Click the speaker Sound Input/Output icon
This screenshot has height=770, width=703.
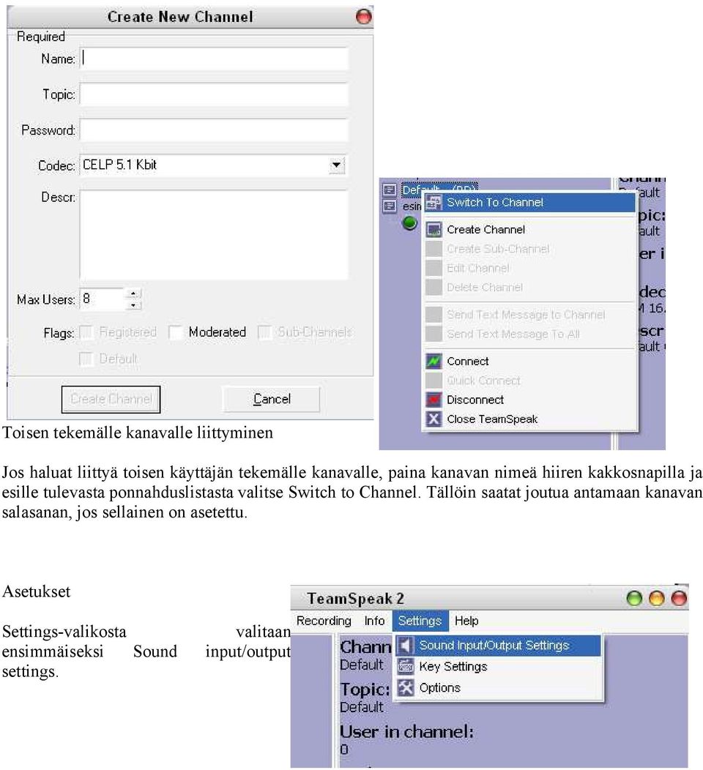click(406, 646)
